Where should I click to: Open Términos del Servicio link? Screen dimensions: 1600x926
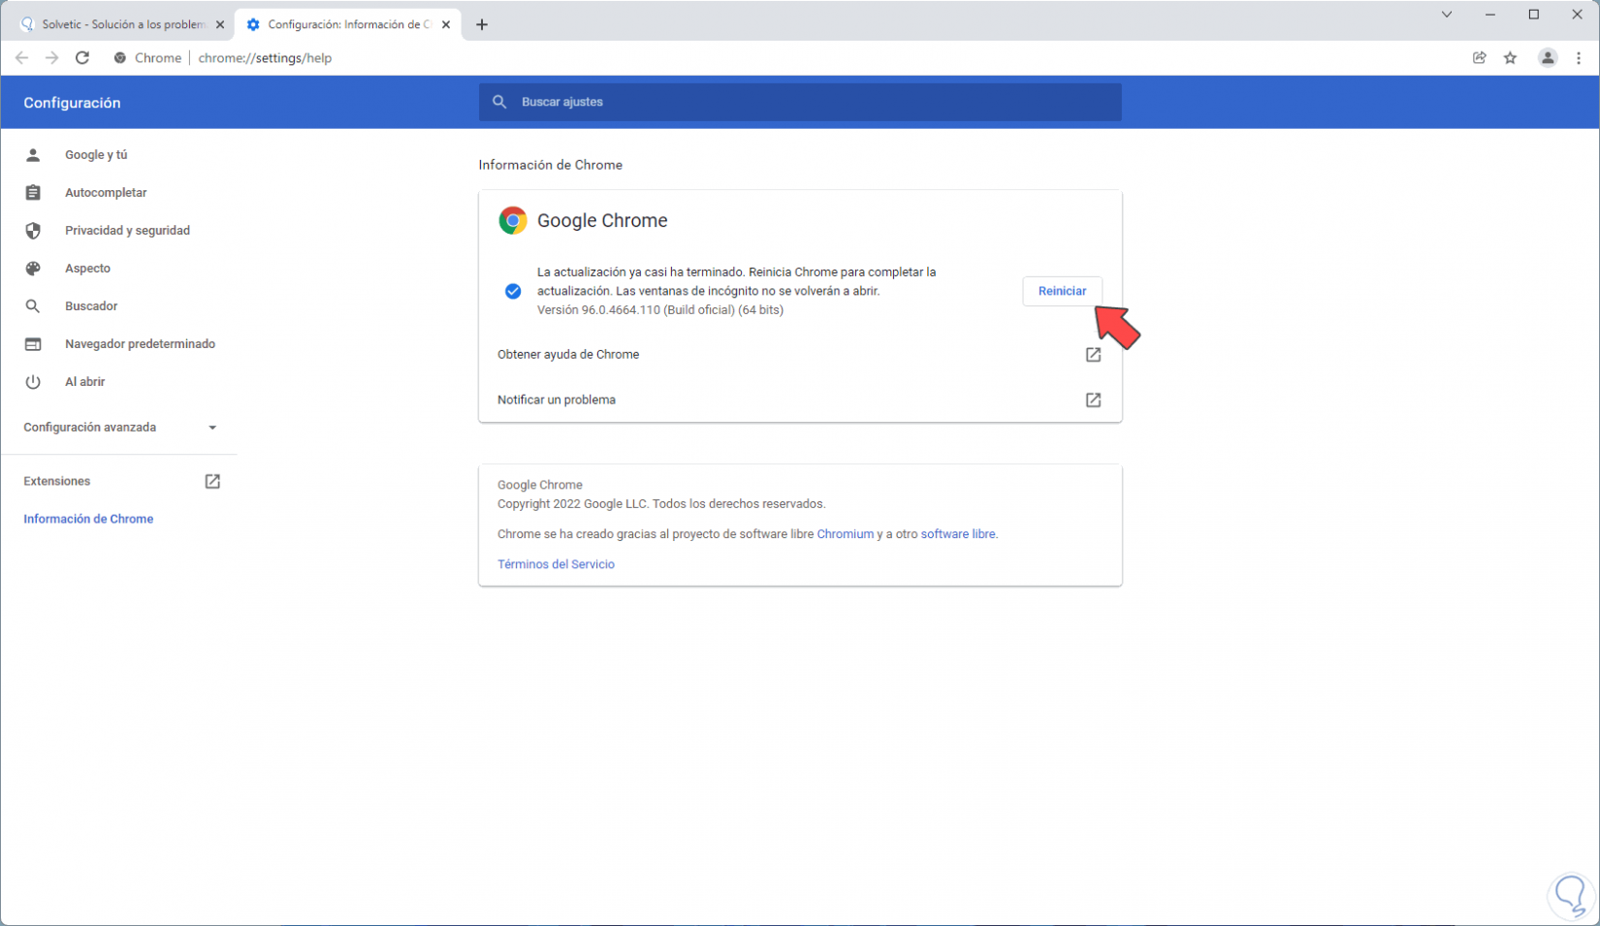pos(556,564)
